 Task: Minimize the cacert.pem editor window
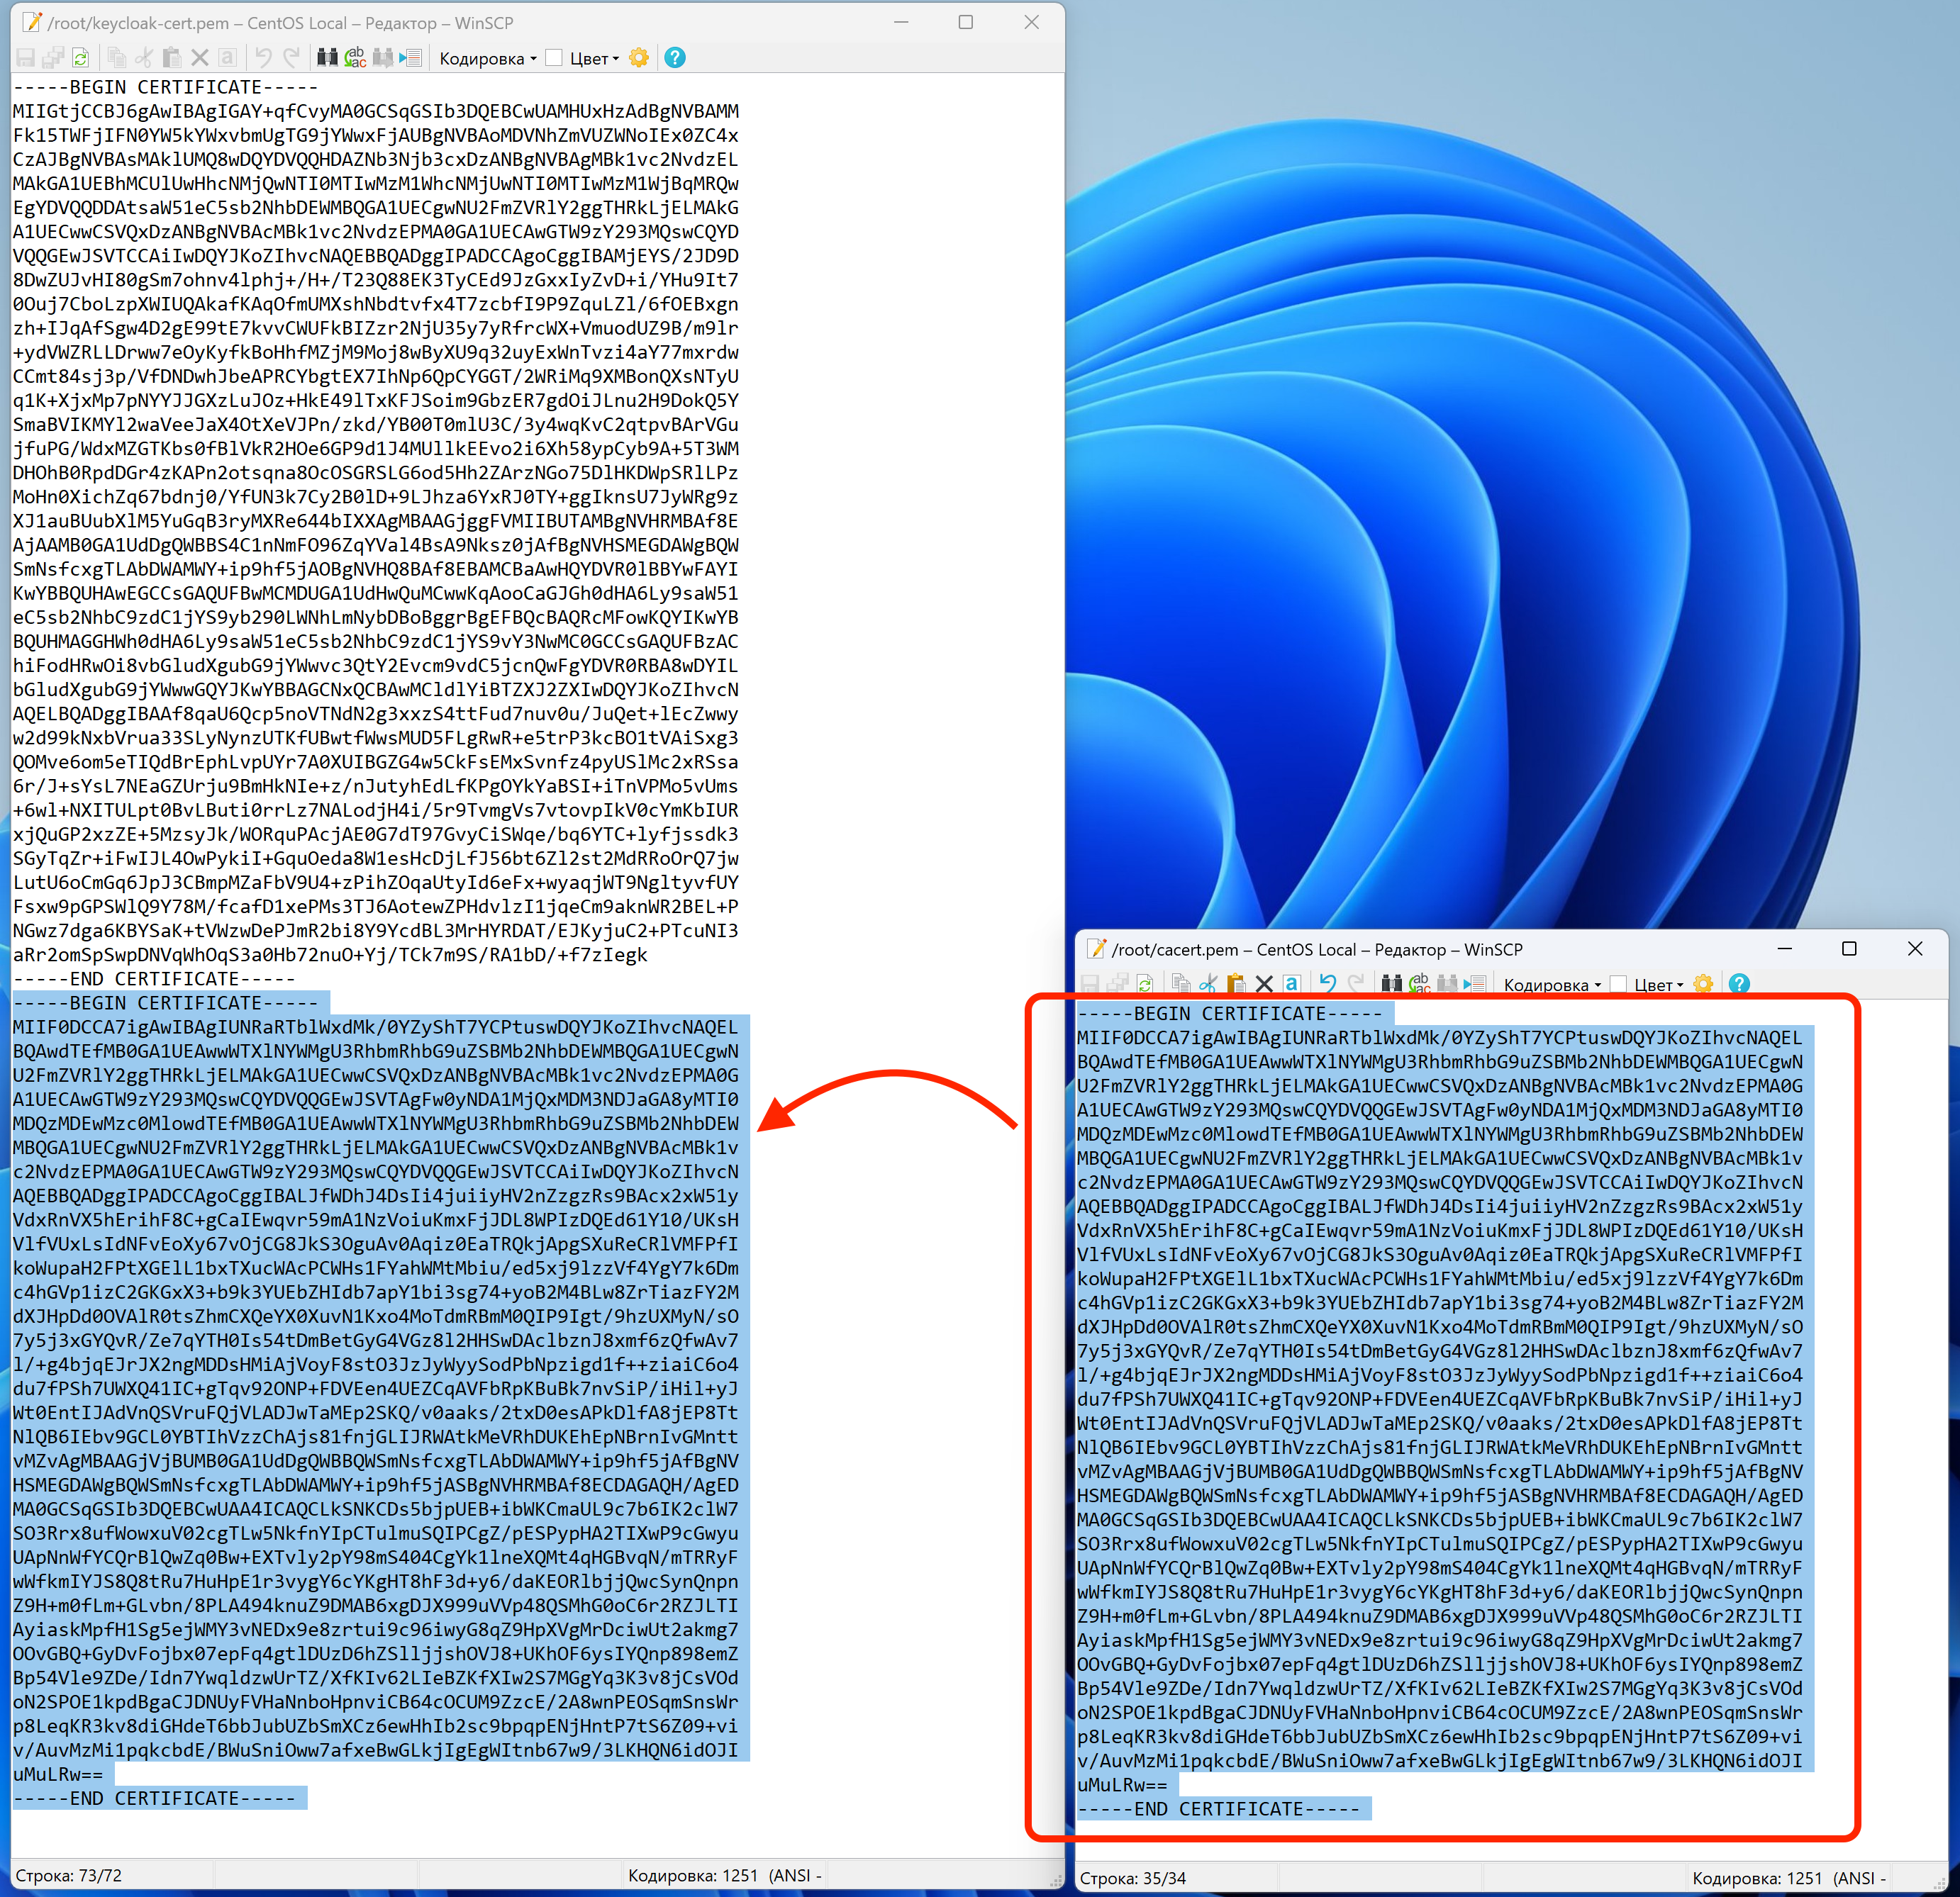1784,948
